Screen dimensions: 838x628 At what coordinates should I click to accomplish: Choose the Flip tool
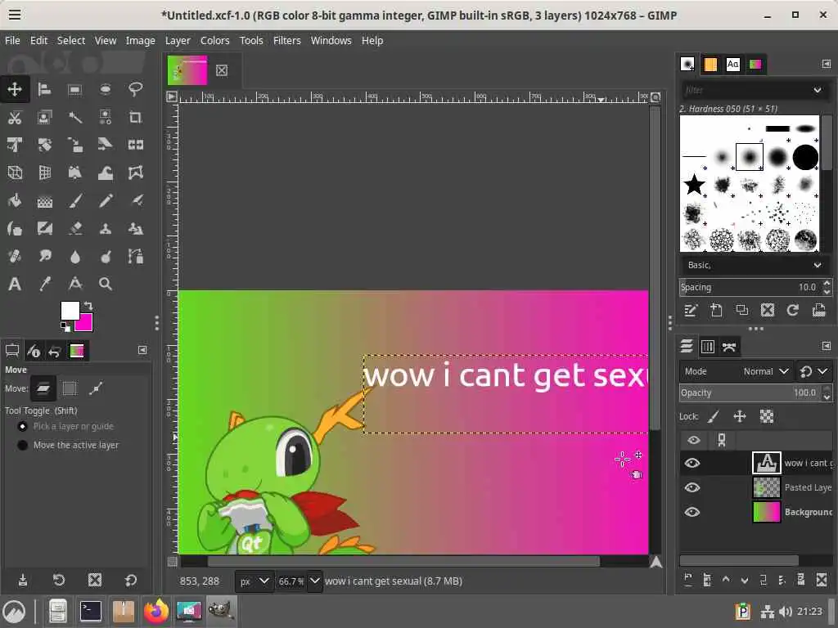click(x=135, y=145)
